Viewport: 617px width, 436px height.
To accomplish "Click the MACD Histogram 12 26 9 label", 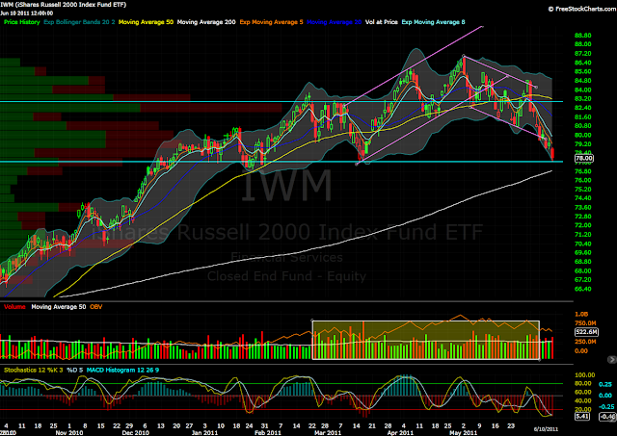I will [x=122, y=370].
